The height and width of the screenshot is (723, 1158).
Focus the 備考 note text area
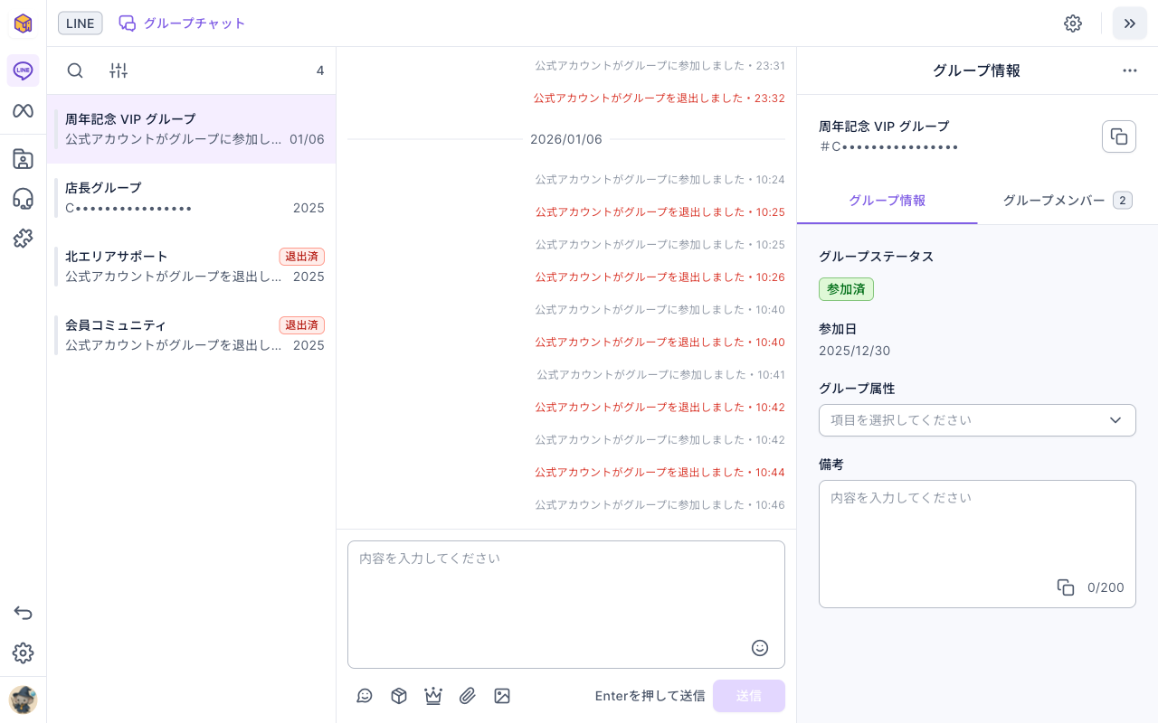click(977, 544)
